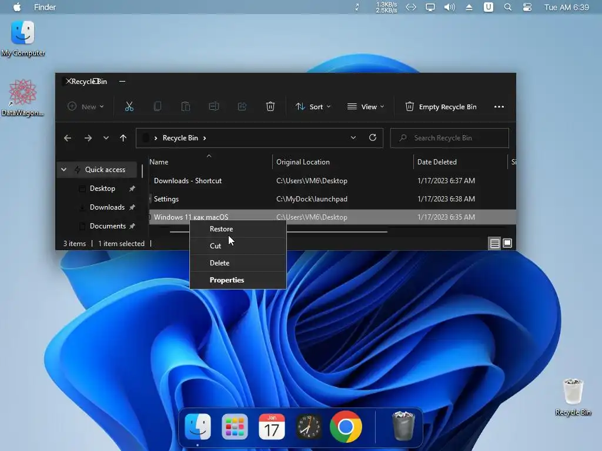This screenshot has height=451, width=602.
Task: Open Spotlight search in menu bar
Action: pos(507,7)
